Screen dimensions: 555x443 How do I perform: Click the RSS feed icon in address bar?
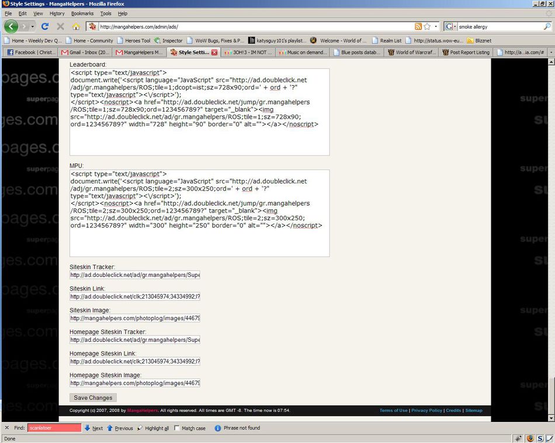(x=418, y=26)
